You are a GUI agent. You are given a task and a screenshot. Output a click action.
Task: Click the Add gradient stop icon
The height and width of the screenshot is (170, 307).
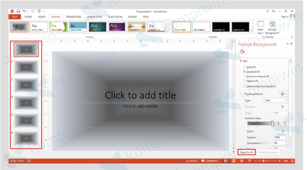[x=279, y=123]
